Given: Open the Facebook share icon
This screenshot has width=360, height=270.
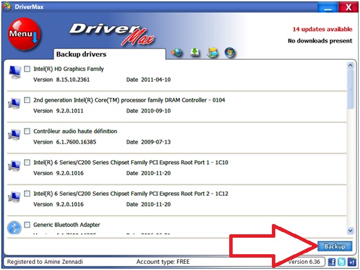Looking at the screenshot, I should pos(332,262).
